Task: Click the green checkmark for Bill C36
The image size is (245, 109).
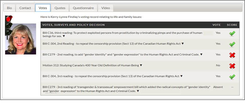Action: pos(232,33)
